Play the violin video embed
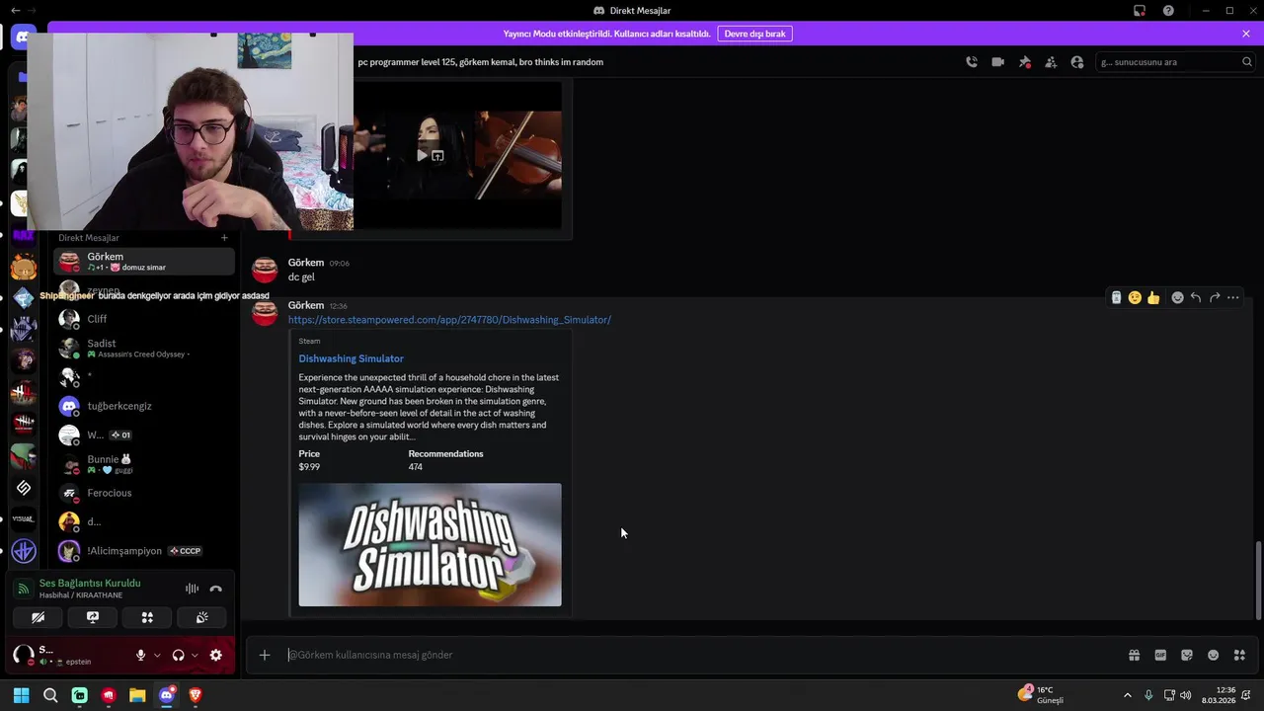1264x711 pixels. [x=423, y=155]
